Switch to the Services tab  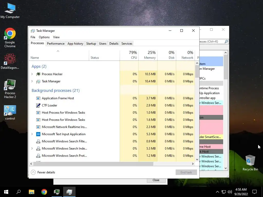pos(127,44)
